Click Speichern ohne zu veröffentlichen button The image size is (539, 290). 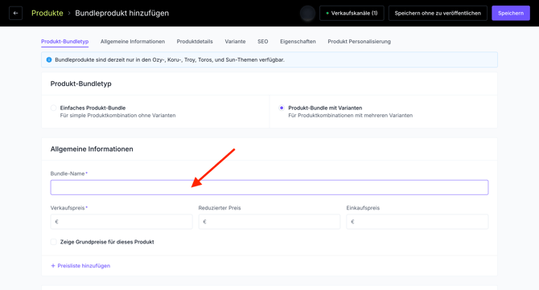coord(438,13)
